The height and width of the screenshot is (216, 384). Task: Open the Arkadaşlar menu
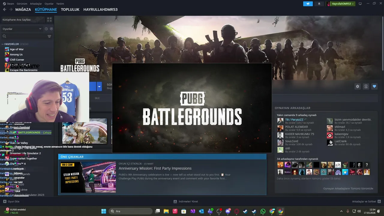36,4
